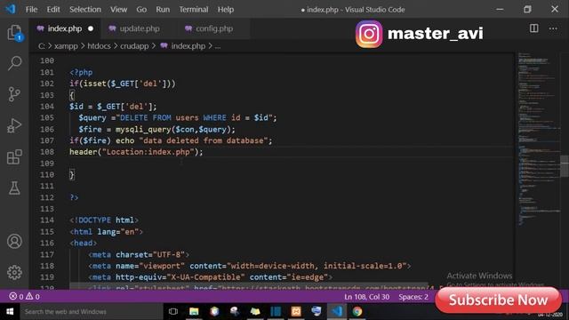Open Run and Debug view icon
The width and height of the screenshot is (569, 320).
click(x=14, y=125)
